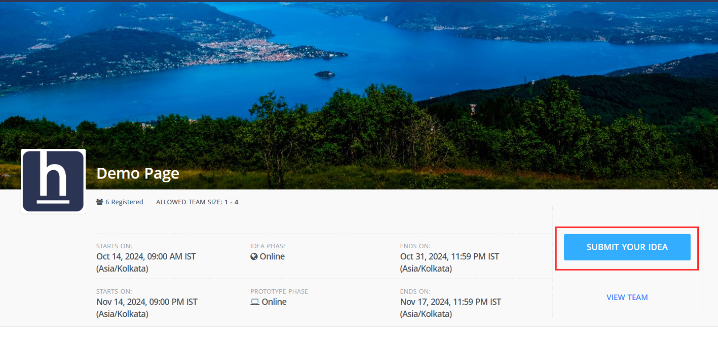Click the HackerEarth logo thumbnail
Screen dimensions: 718x342
(x=53, y=181)
